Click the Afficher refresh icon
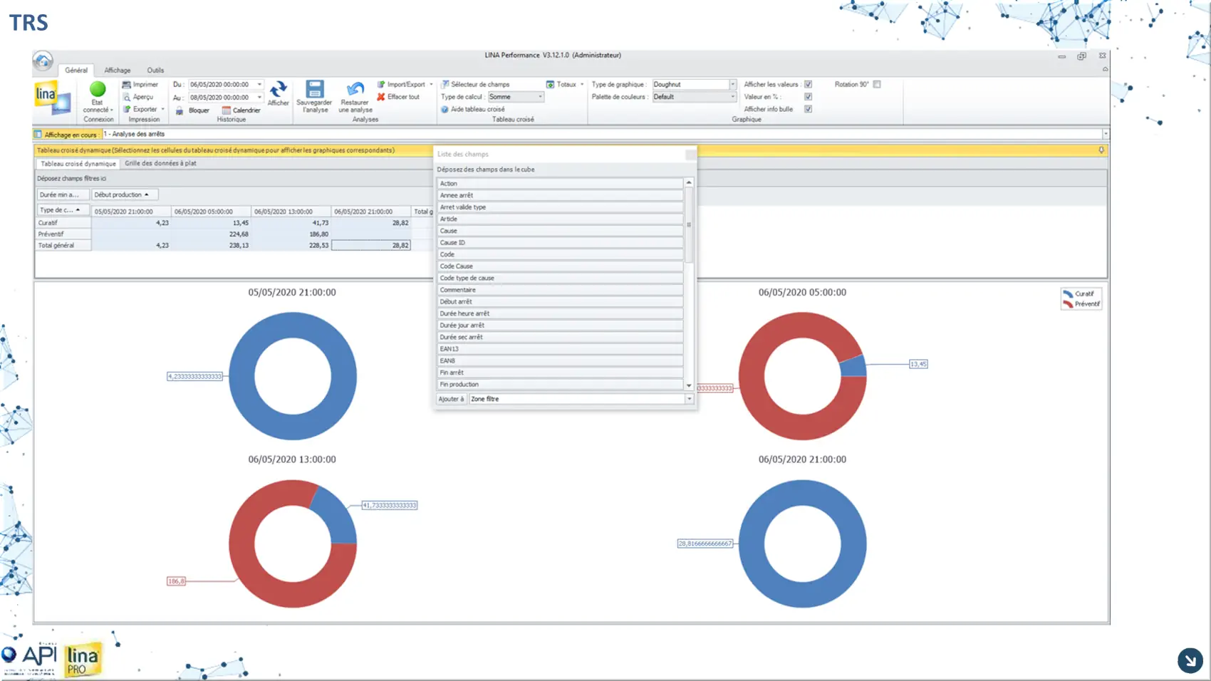Image resolution: width=1211 pixels, height=681 pixels. click(278, 90)
